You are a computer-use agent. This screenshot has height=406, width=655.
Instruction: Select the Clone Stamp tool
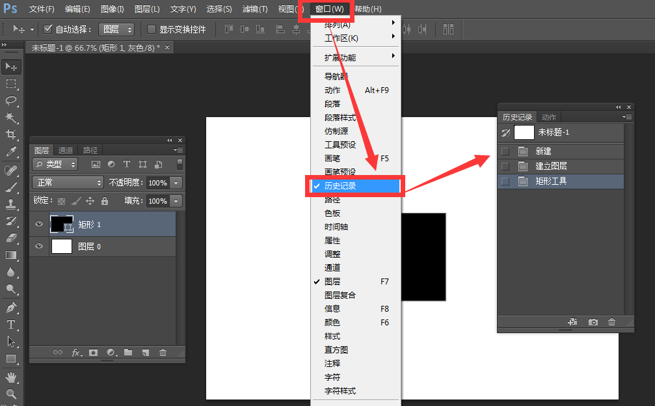11,204
